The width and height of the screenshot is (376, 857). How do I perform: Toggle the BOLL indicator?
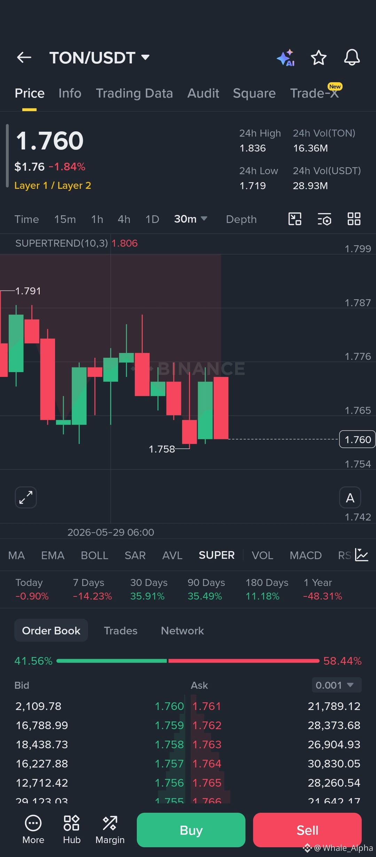tap(94, 555)
